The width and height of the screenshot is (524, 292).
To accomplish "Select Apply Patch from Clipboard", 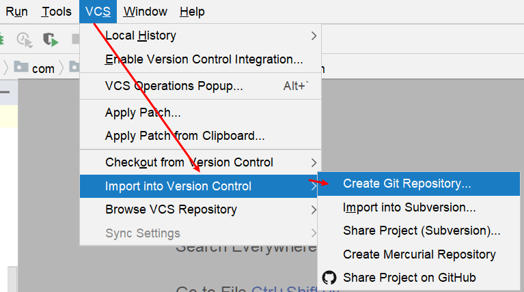I will click(x=200, y=136).
